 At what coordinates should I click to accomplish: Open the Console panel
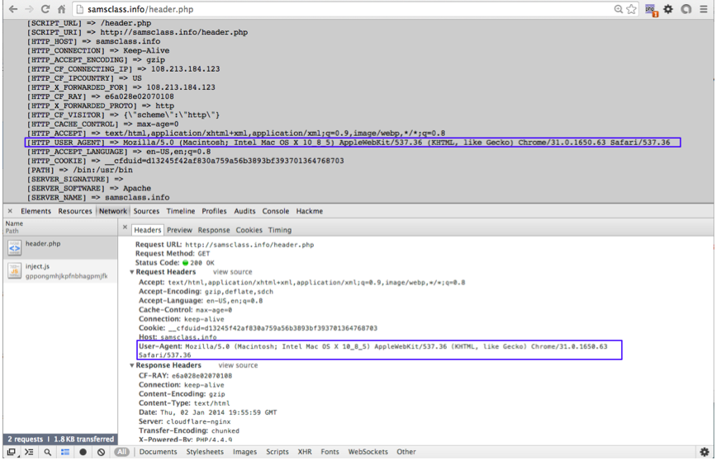(275, 211)
